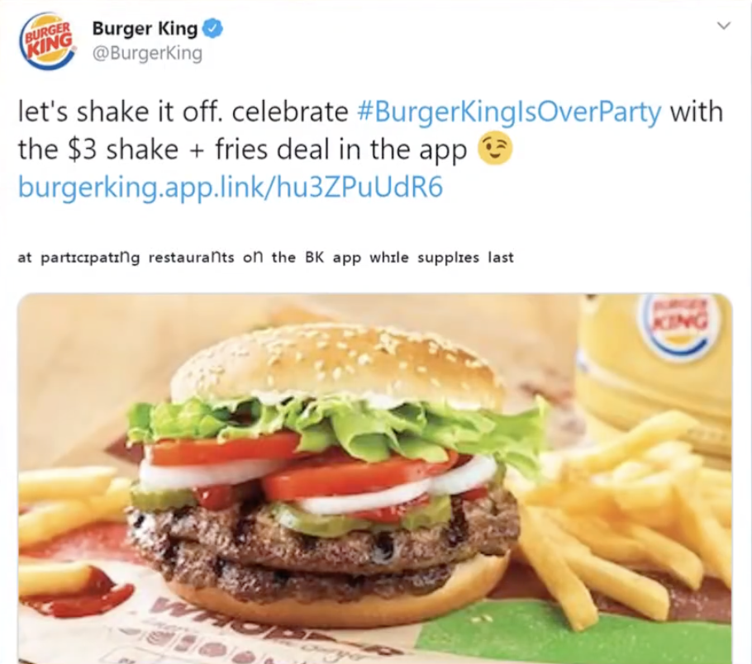Click the blue verified checkmark badge

212,29
